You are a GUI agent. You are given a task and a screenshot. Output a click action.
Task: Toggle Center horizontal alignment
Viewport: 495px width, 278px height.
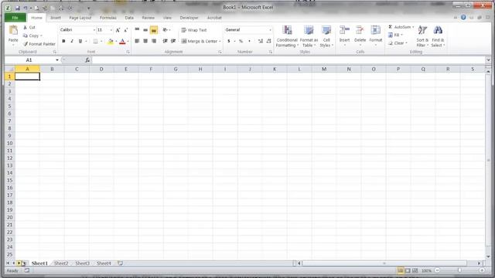145,41
